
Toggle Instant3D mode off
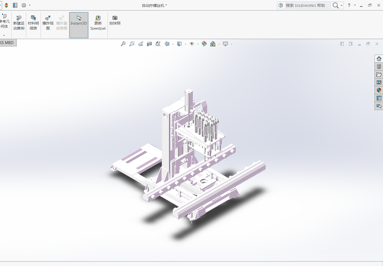[79, 25]
